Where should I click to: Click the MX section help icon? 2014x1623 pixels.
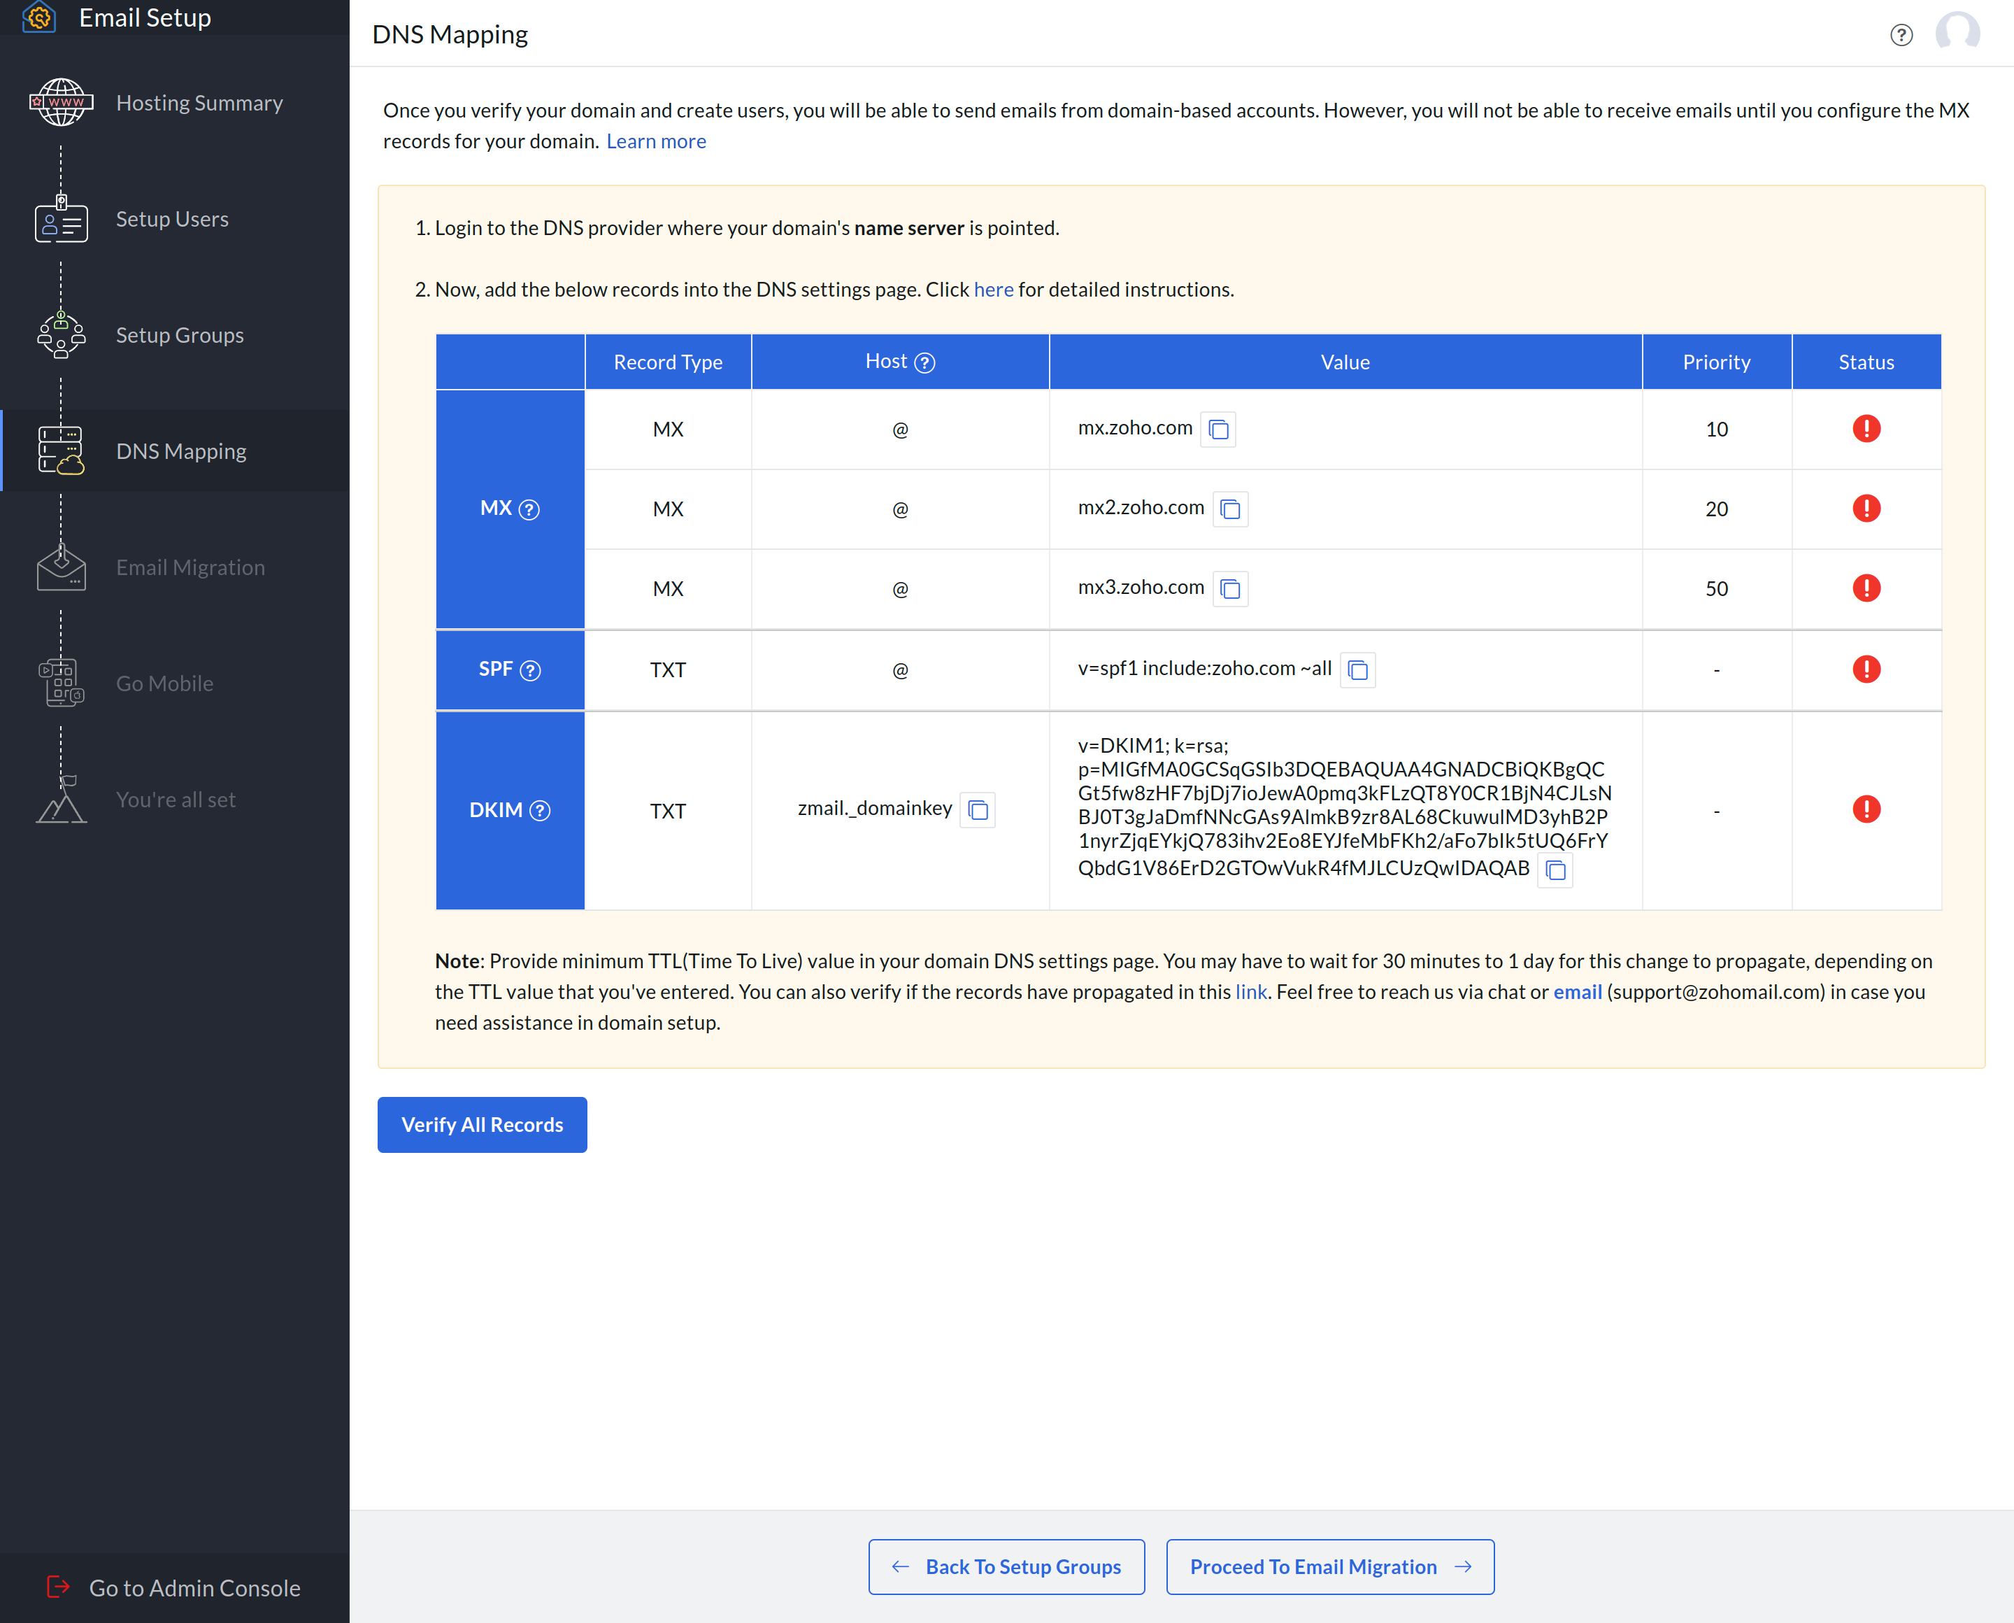[x=529, y=509]
